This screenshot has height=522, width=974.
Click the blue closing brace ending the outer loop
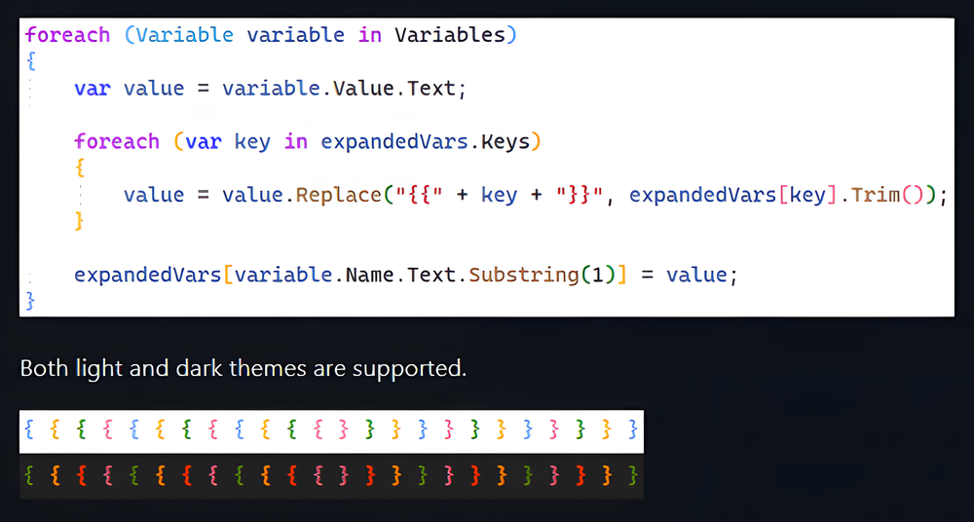[30, 301]
